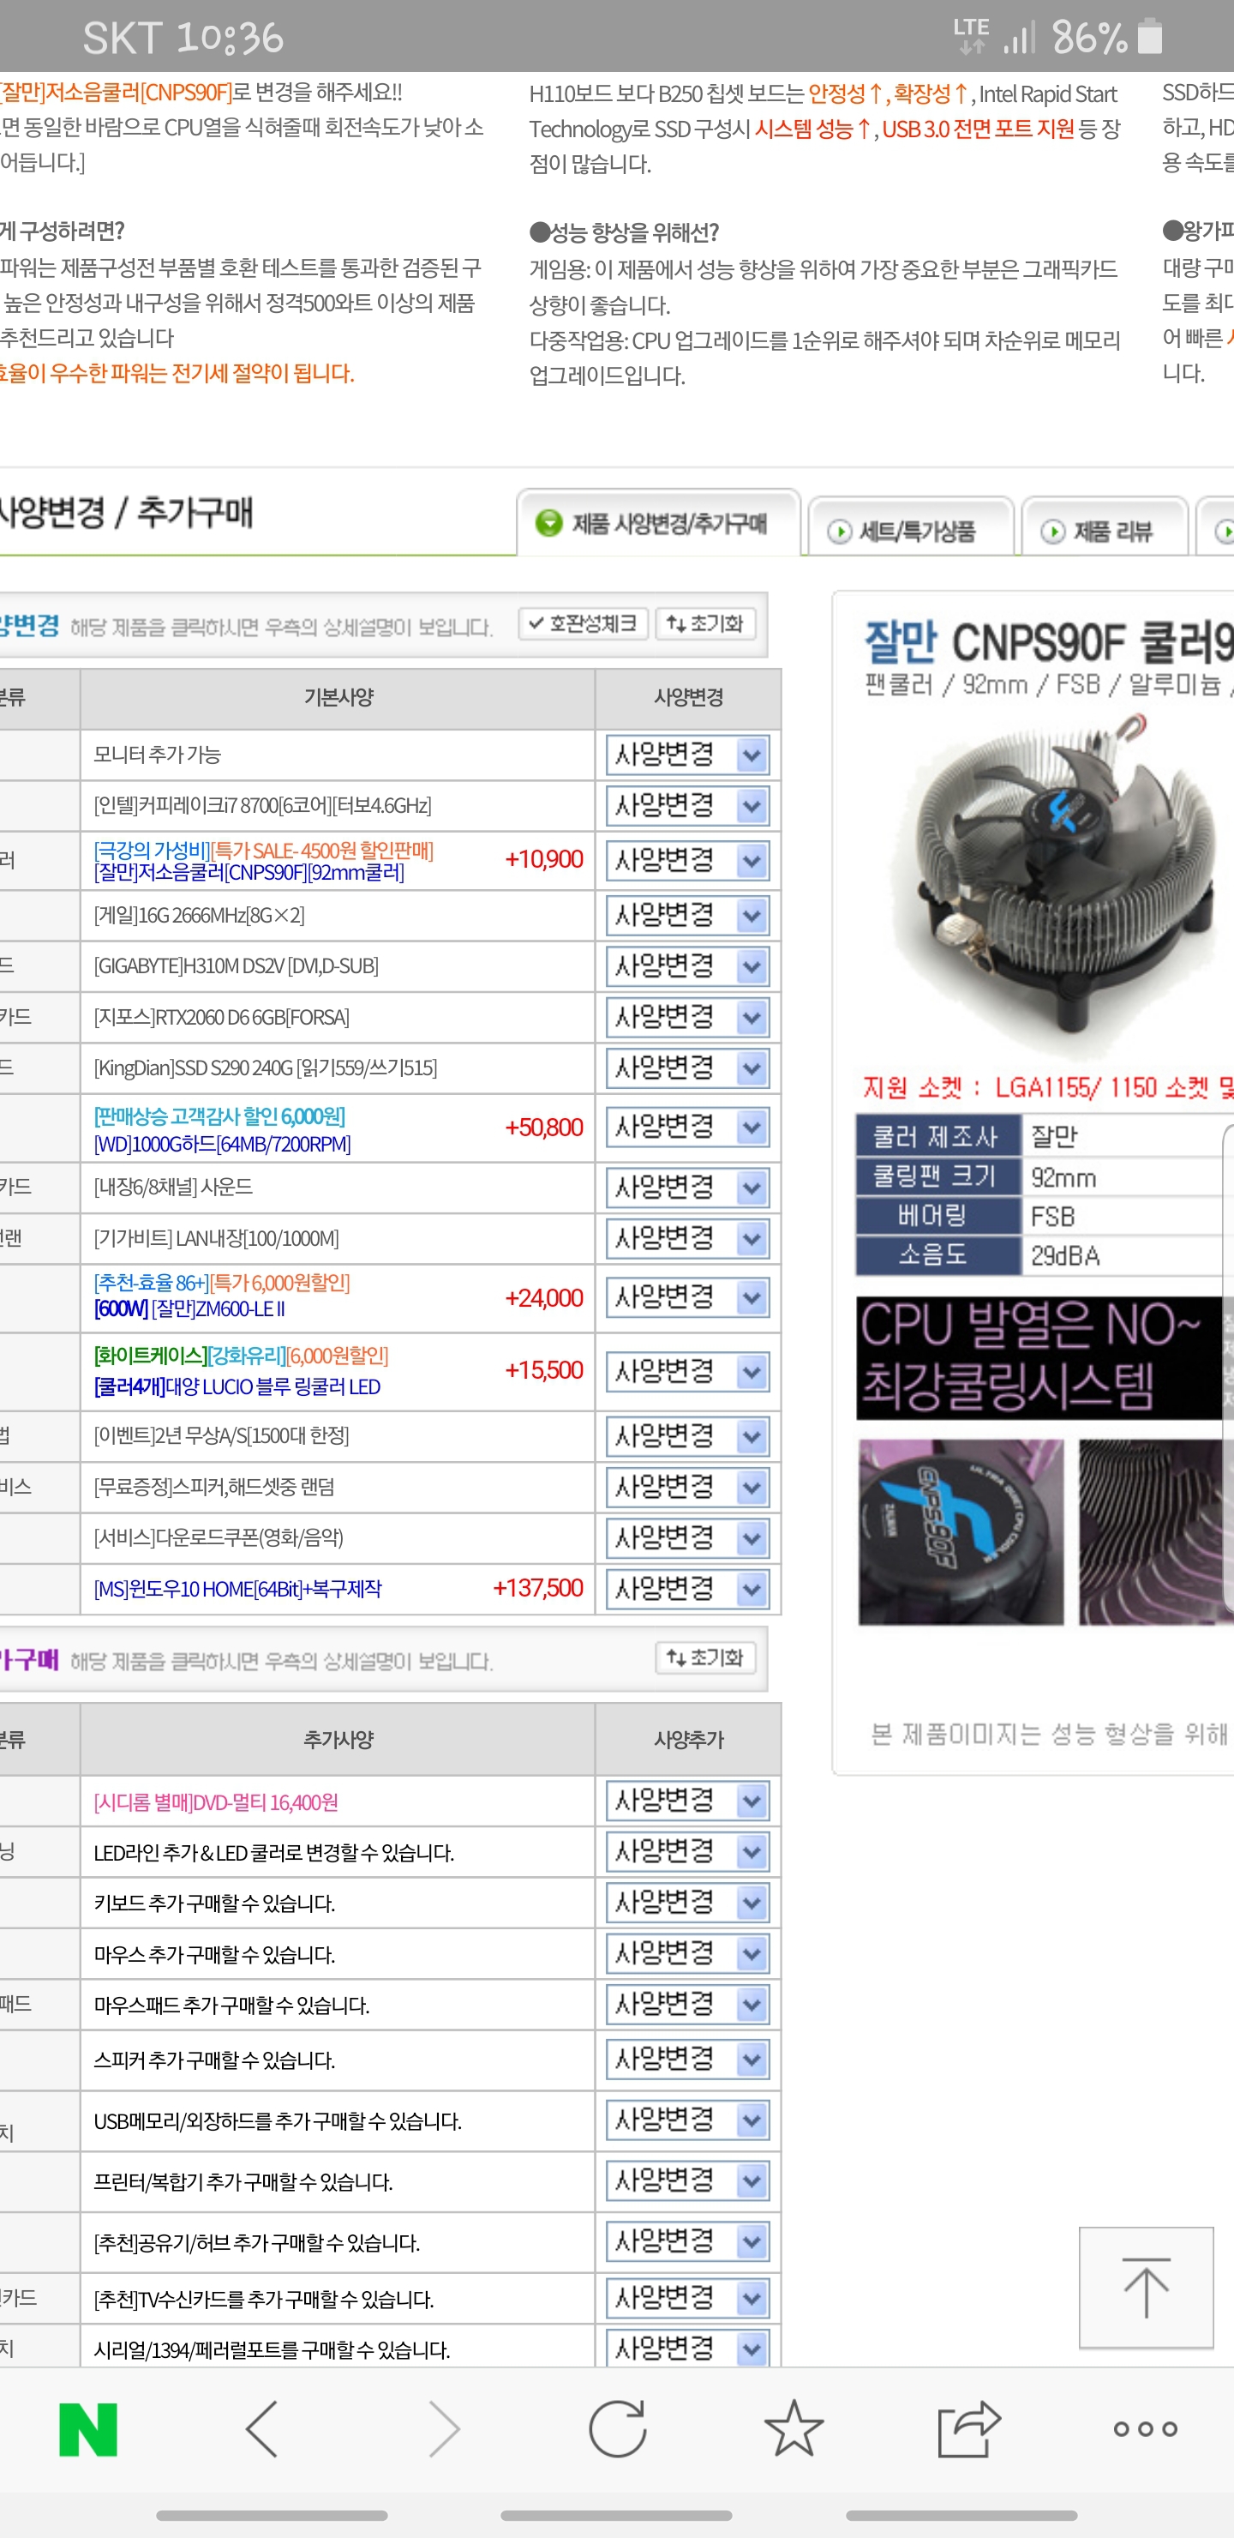Open 사양변경 dropdown for 스피커,헤드셋 랜덤 row
The width and height of the screenshot is (1234, 2538).
687,1488
